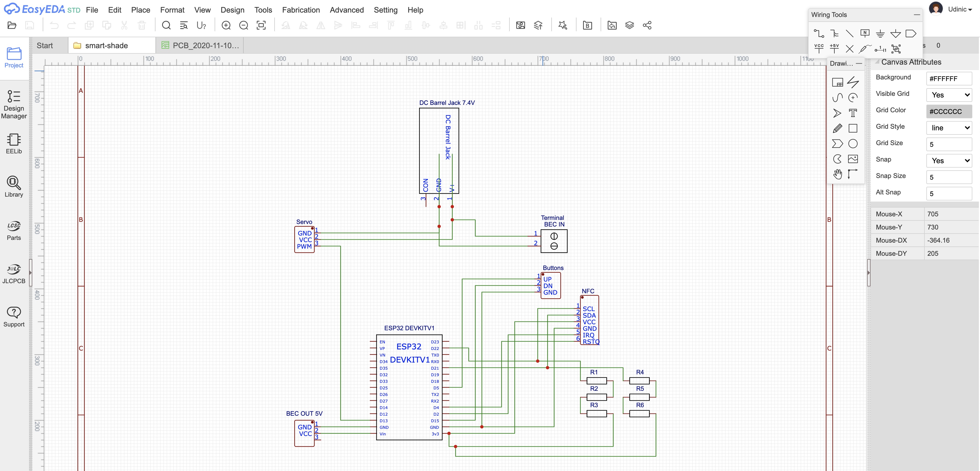Open the Design Manager panel
This screenshot has width=980, height=471.
click(14, 104)
